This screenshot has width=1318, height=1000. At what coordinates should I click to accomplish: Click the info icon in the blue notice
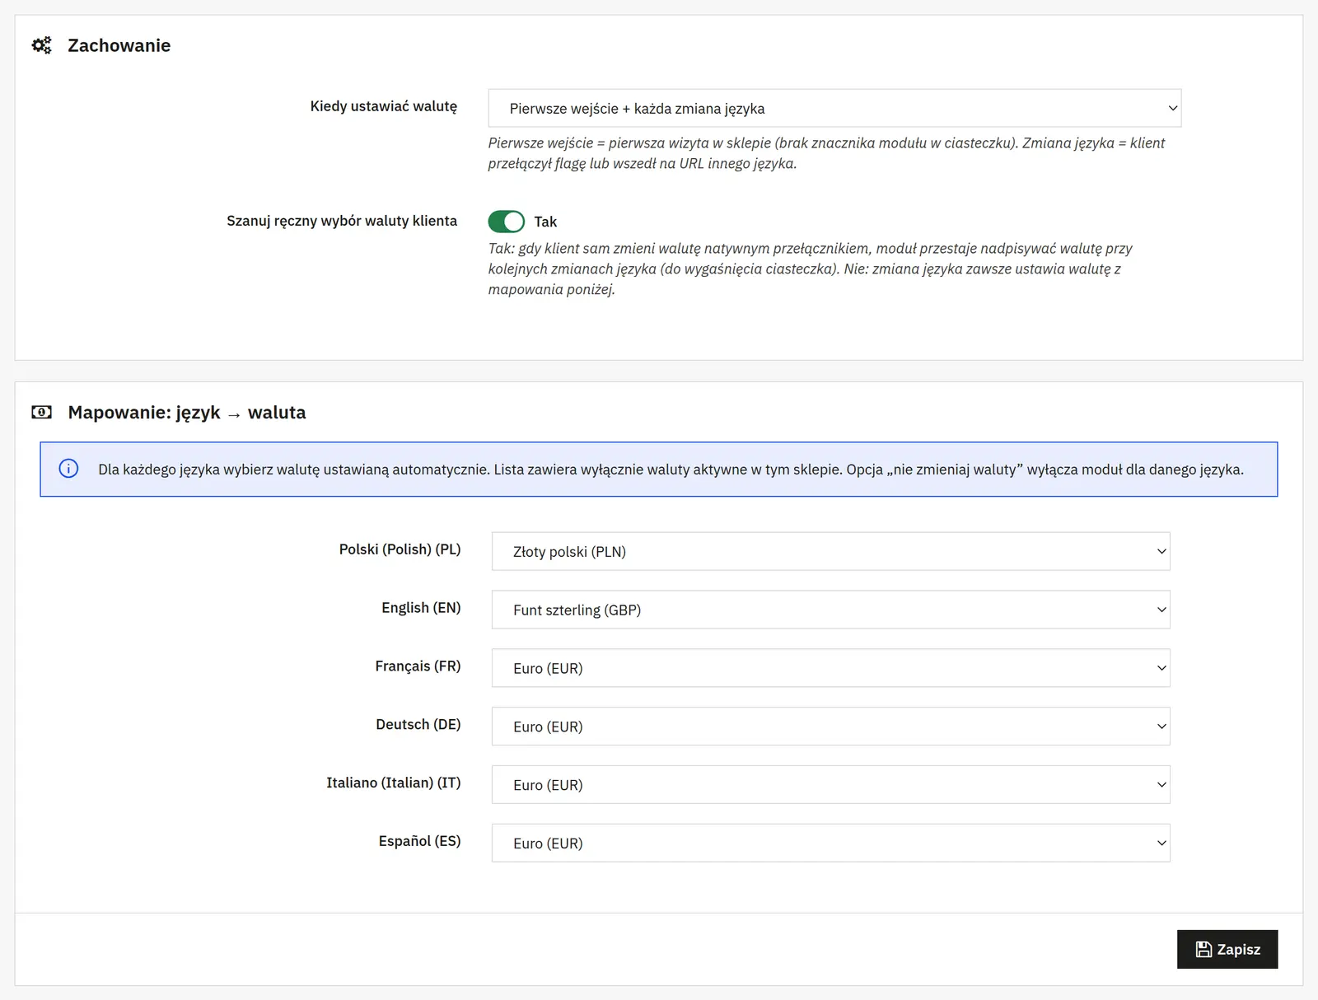68,469
